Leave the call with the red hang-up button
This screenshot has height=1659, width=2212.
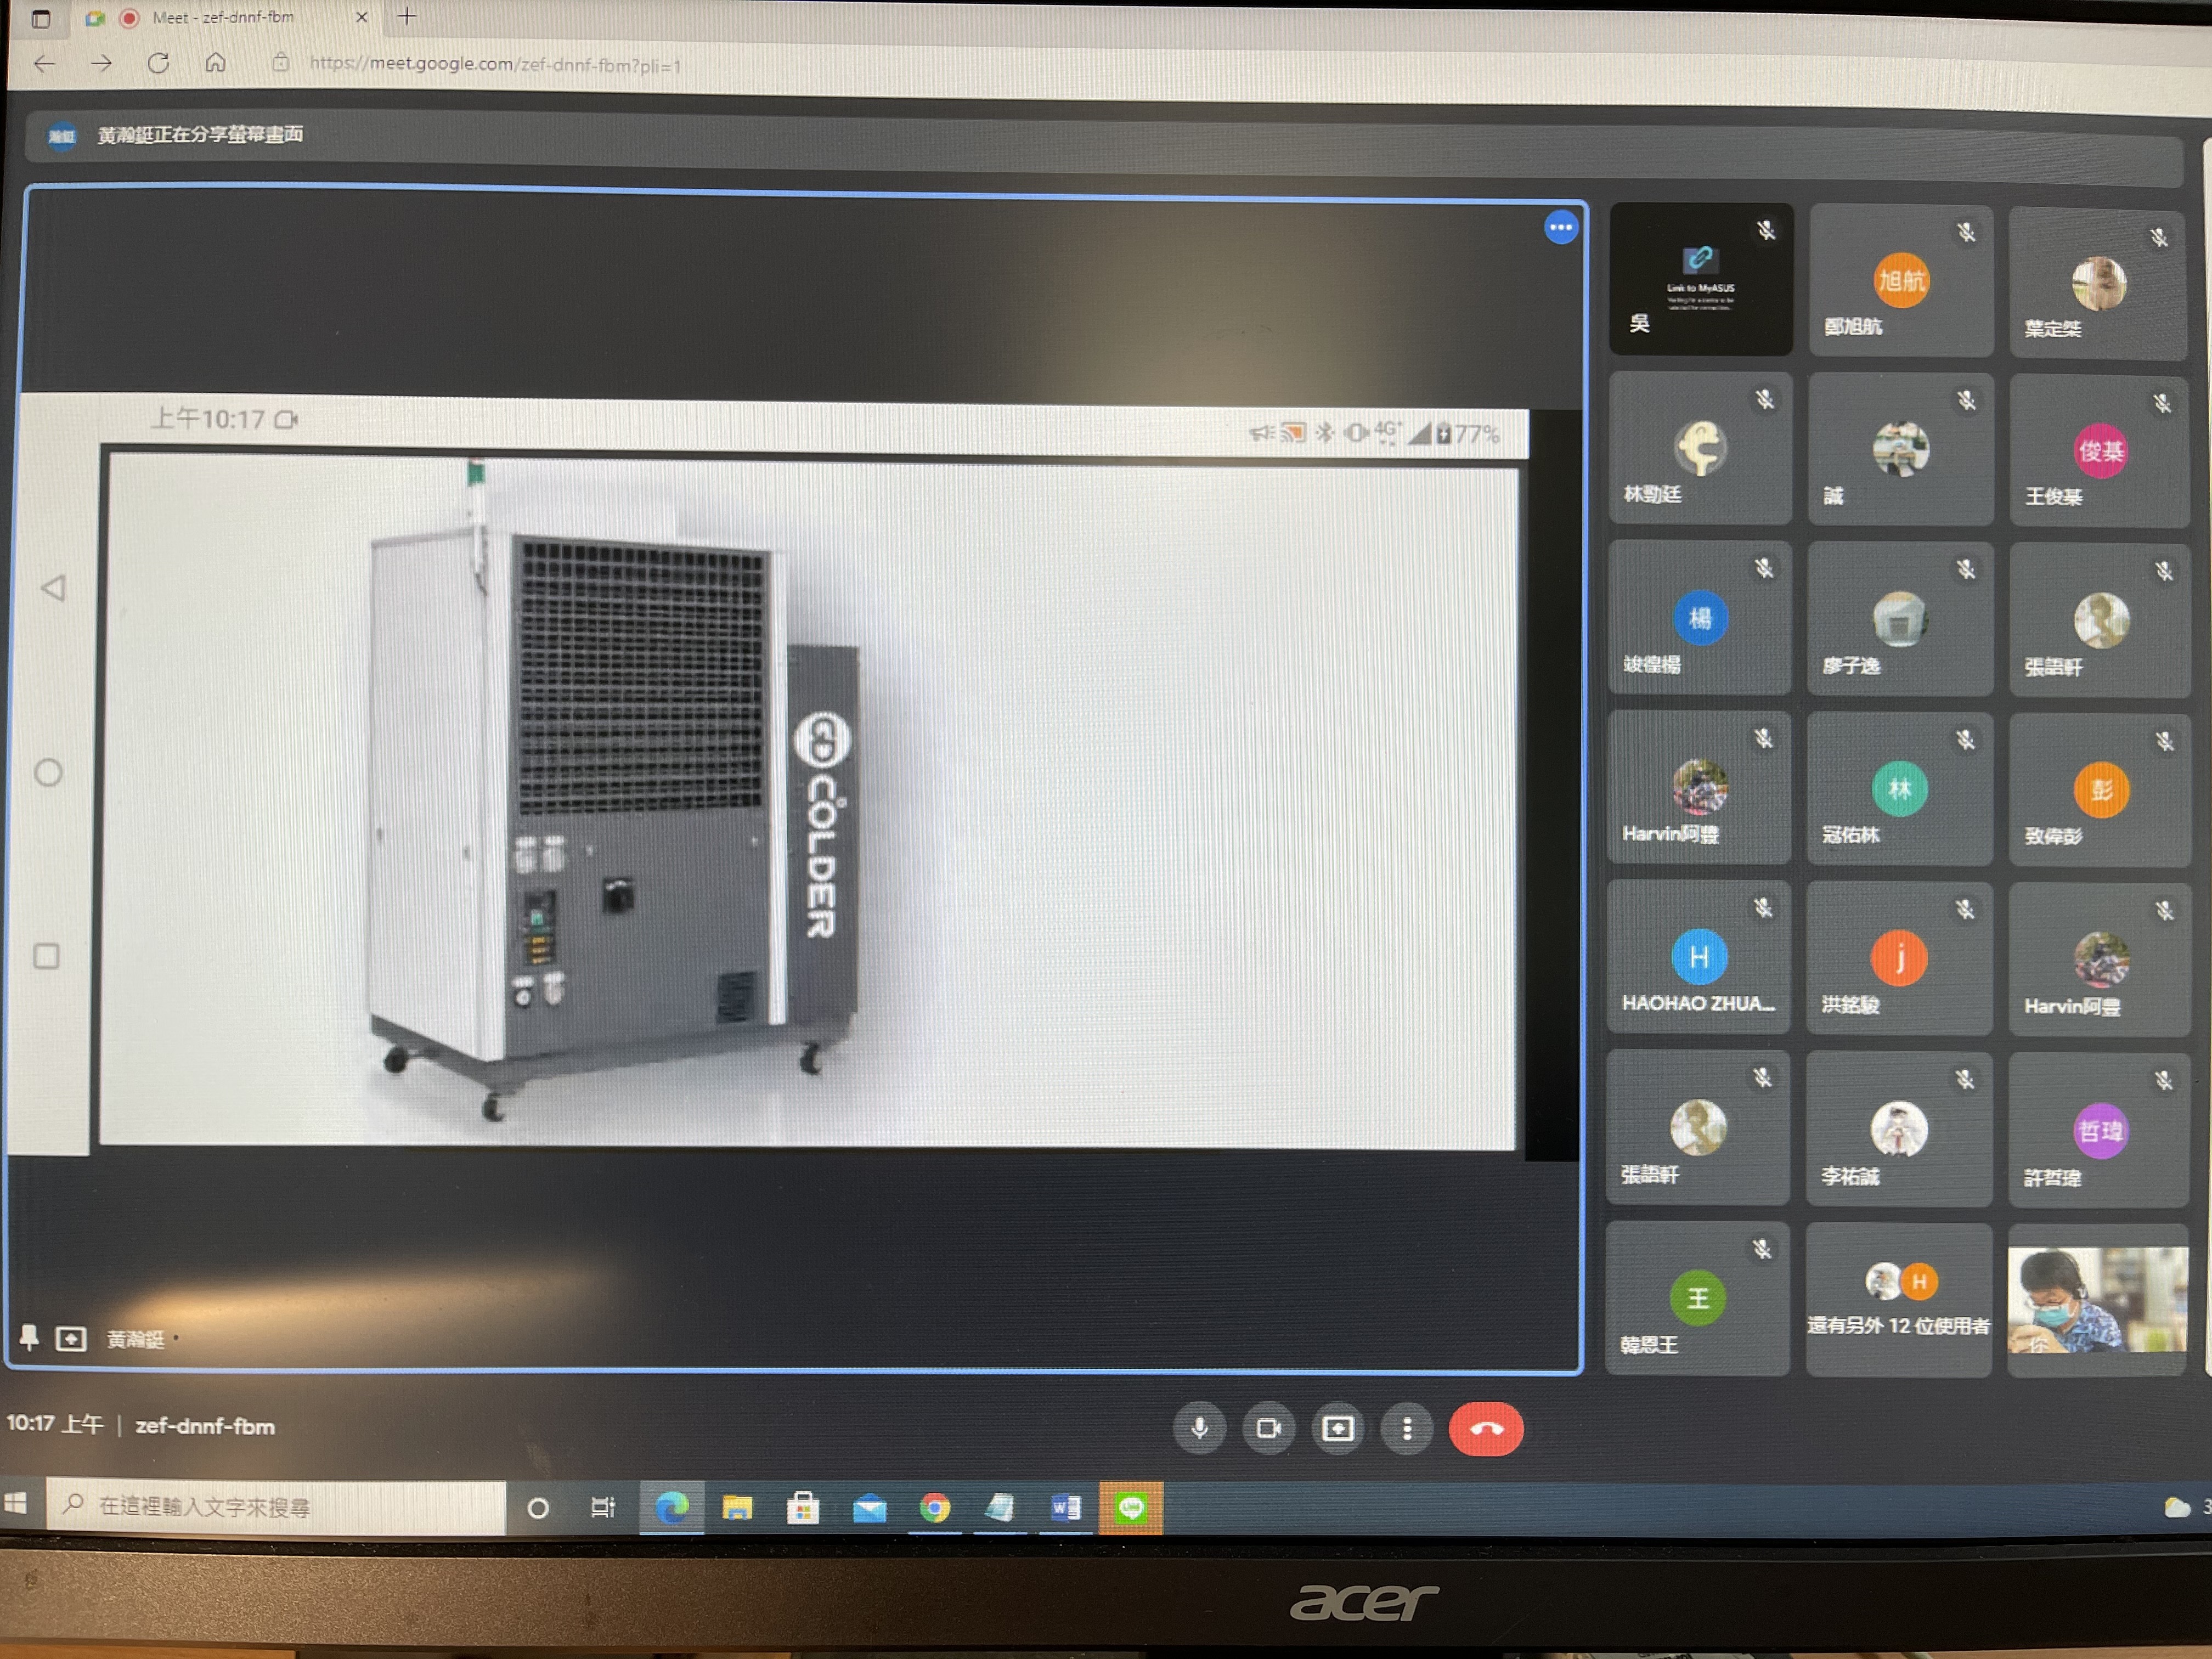[x=1486, y=1429]
